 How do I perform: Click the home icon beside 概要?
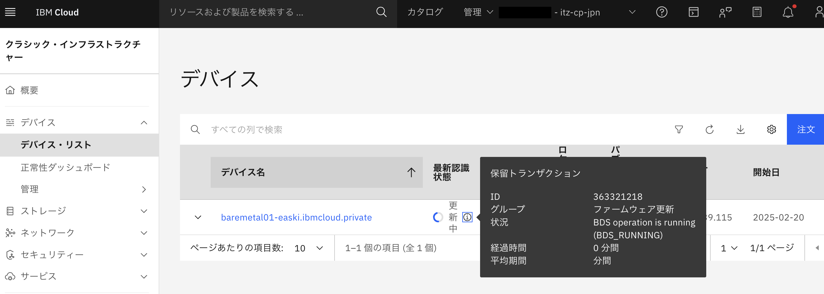point(10,90)
